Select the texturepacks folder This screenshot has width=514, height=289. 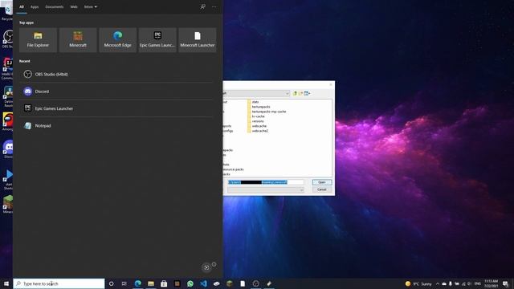[x=259, y=107]
